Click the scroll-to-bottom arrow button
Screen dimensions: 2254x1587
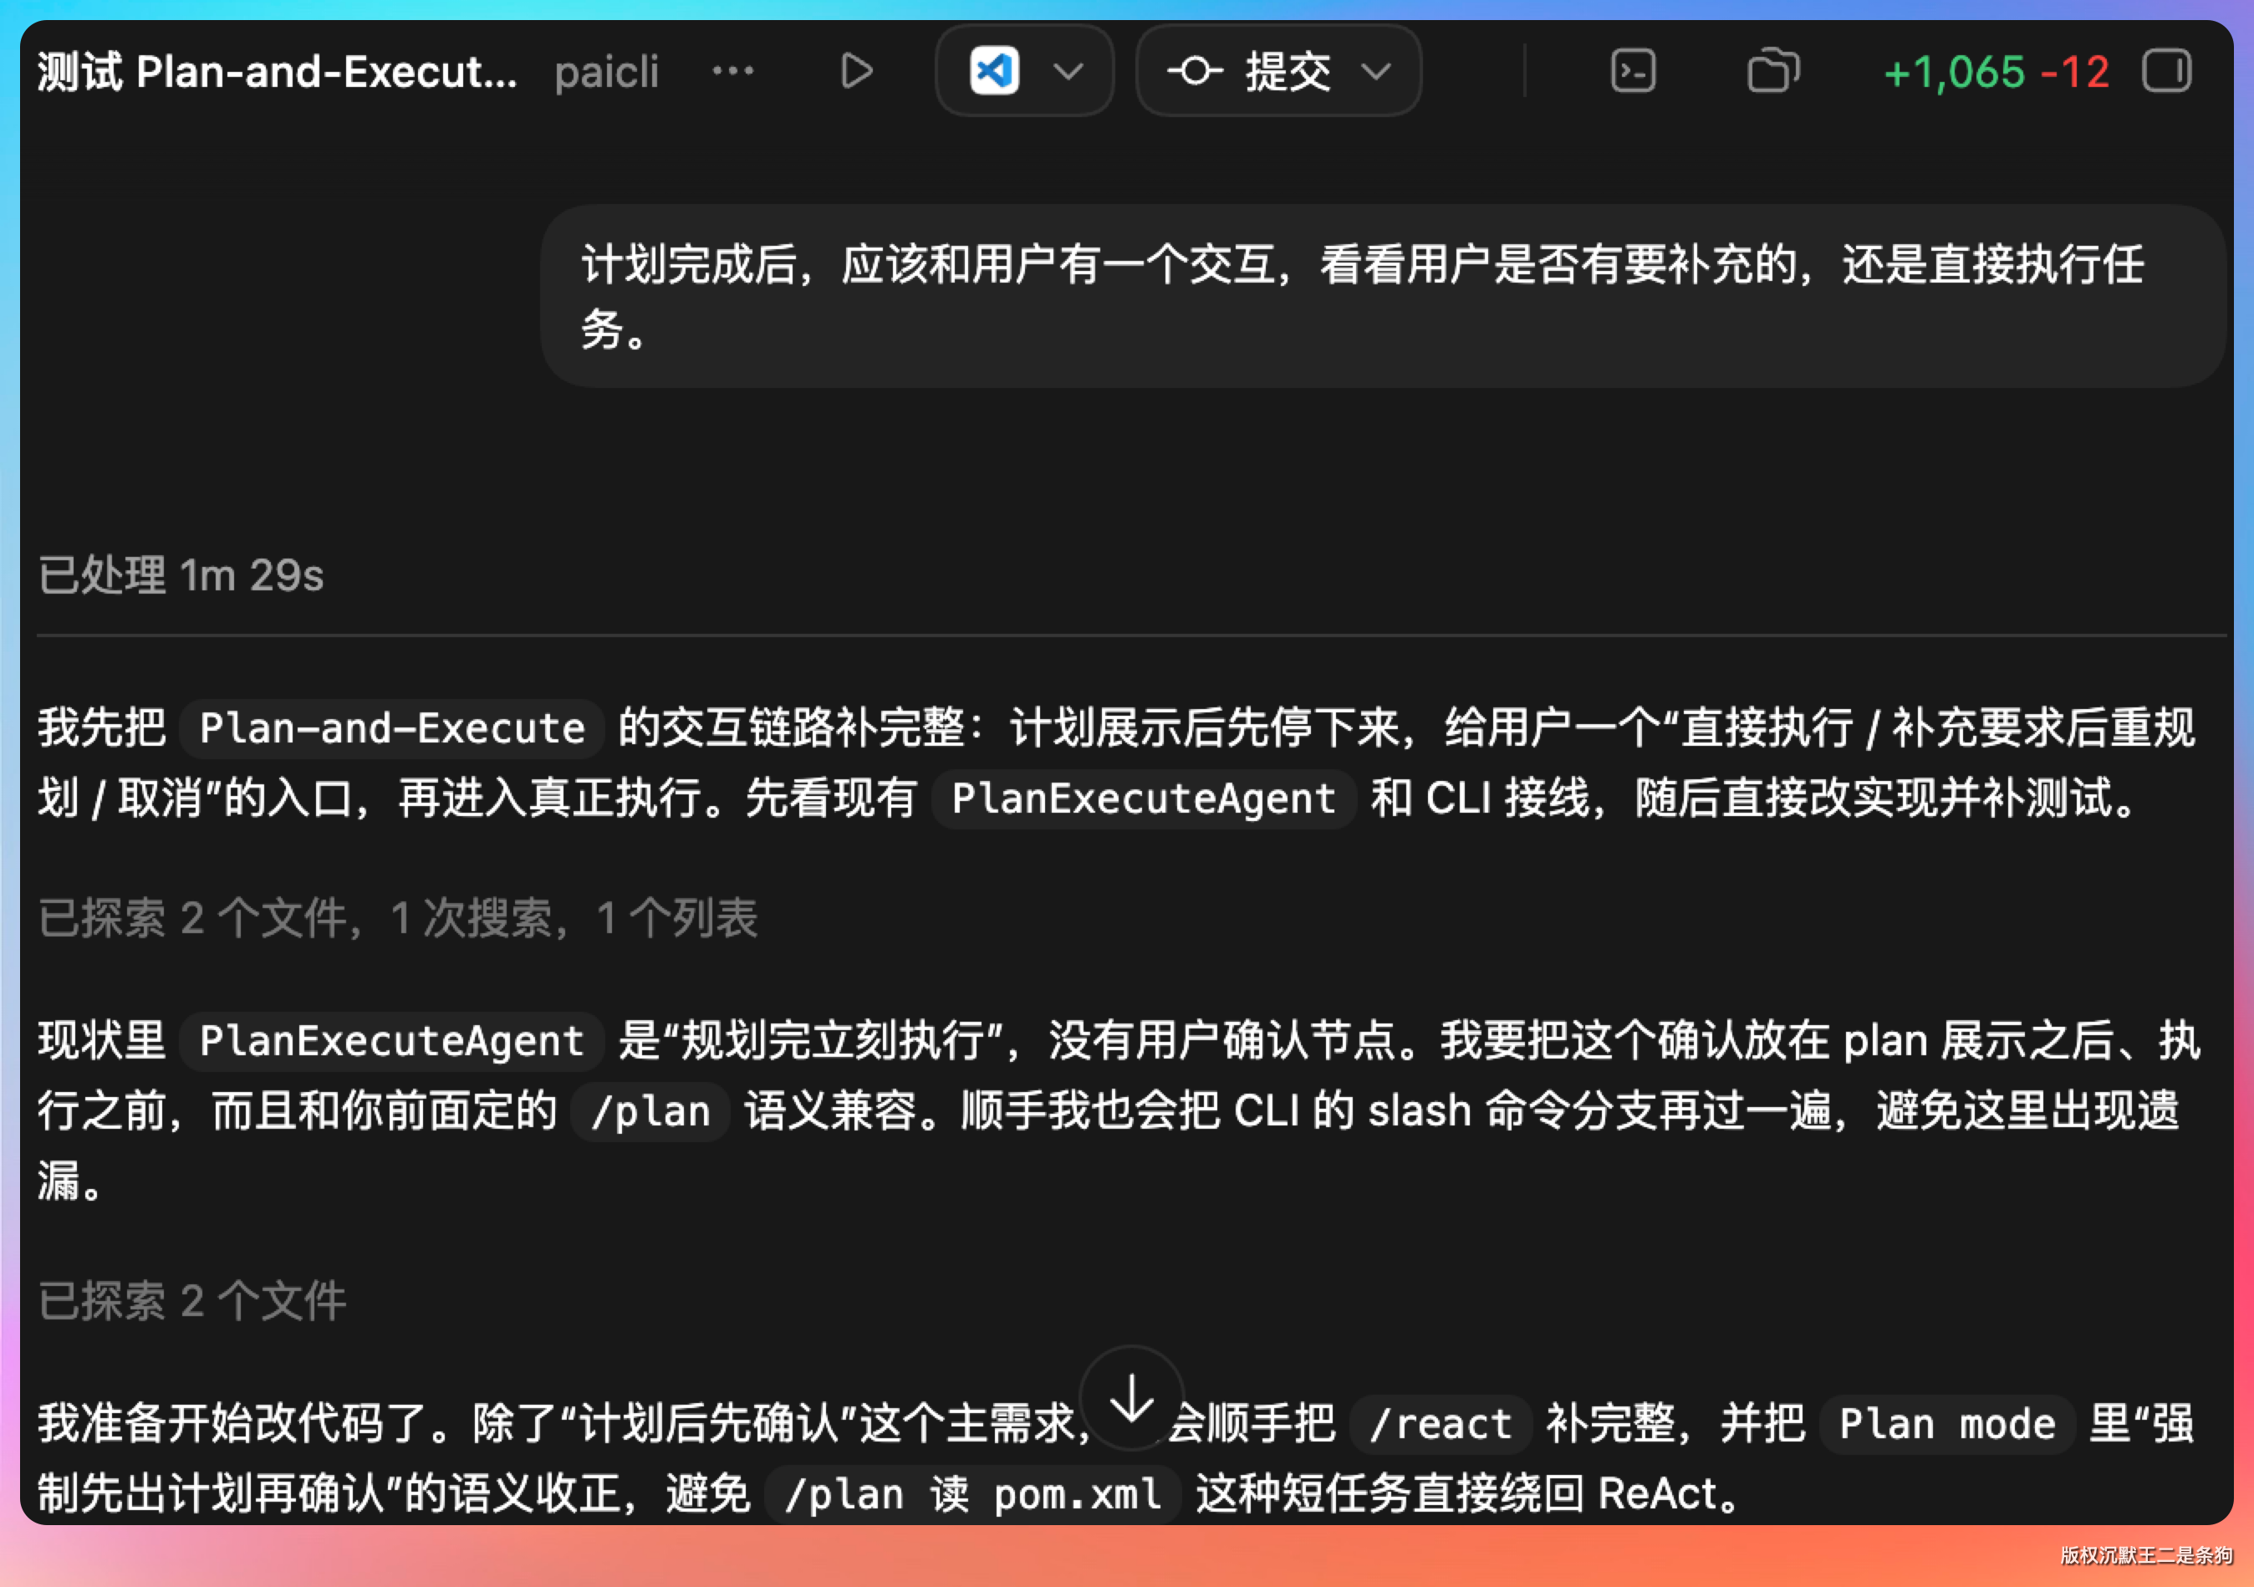1131,1397
